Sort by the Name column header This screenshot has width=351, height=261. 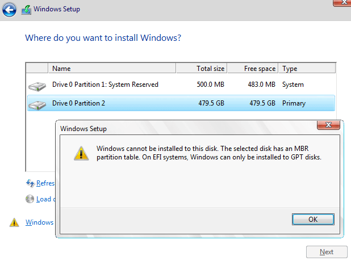pyautogui.click(x=112, y=69)
